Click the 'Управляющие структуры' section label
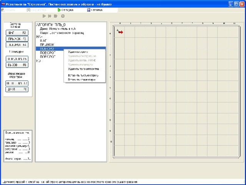The height and width of the screenshot is (185, 246). click(16, 75)
